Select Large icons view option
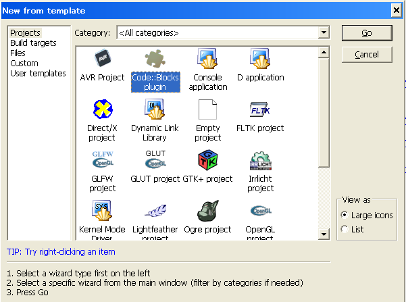This screenshot has height=302, width=406. click(367, 216)
